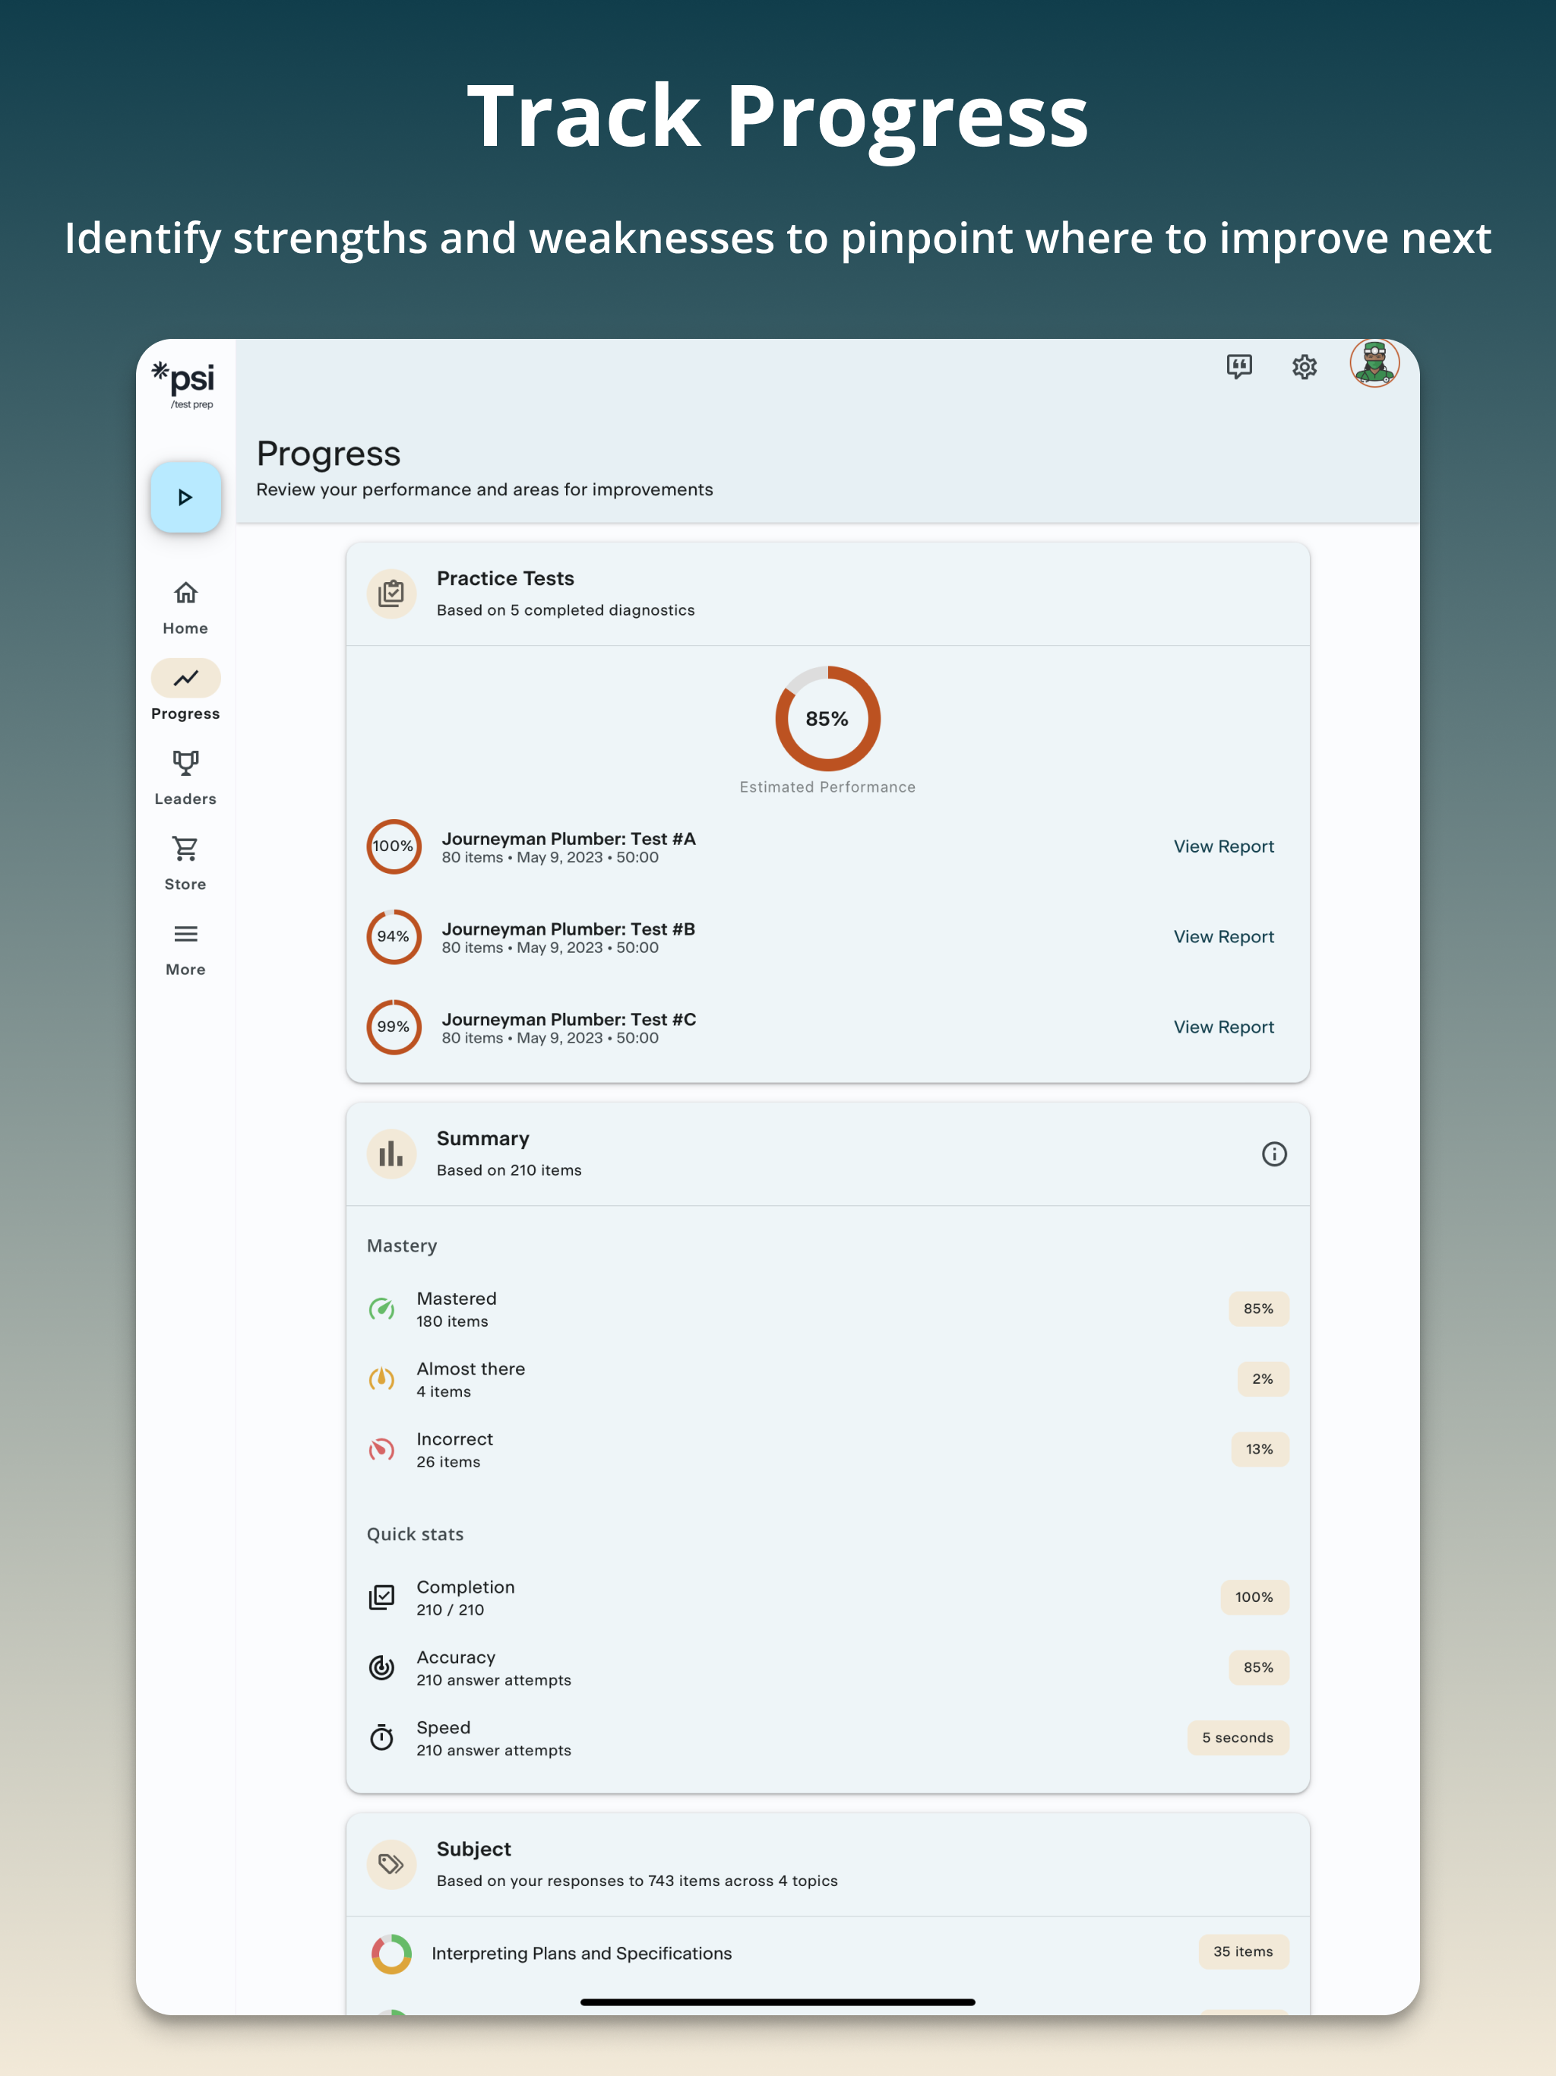
Task: Click the 85% Estimated Performance ring
Action: (x=827, y=719)
